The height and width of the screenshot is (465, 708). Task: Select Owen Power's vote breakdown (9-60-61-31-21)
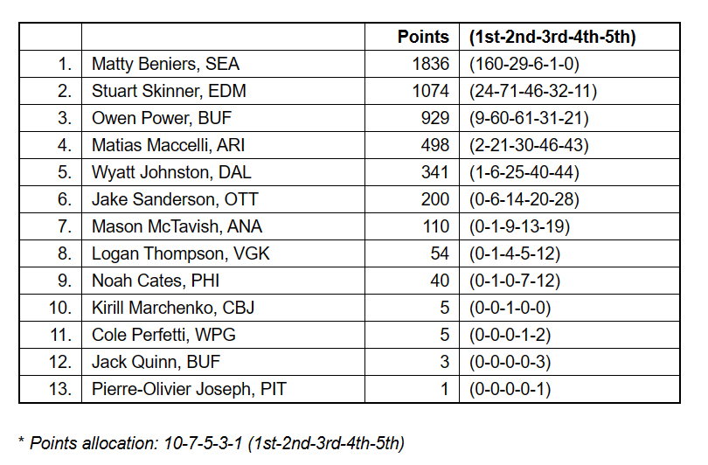tap(529, 118)
